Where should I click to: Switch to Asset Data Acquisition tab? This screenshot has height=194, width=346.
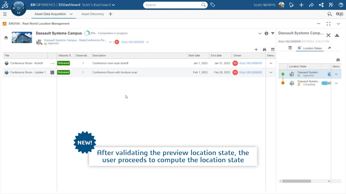pos(50,14)
